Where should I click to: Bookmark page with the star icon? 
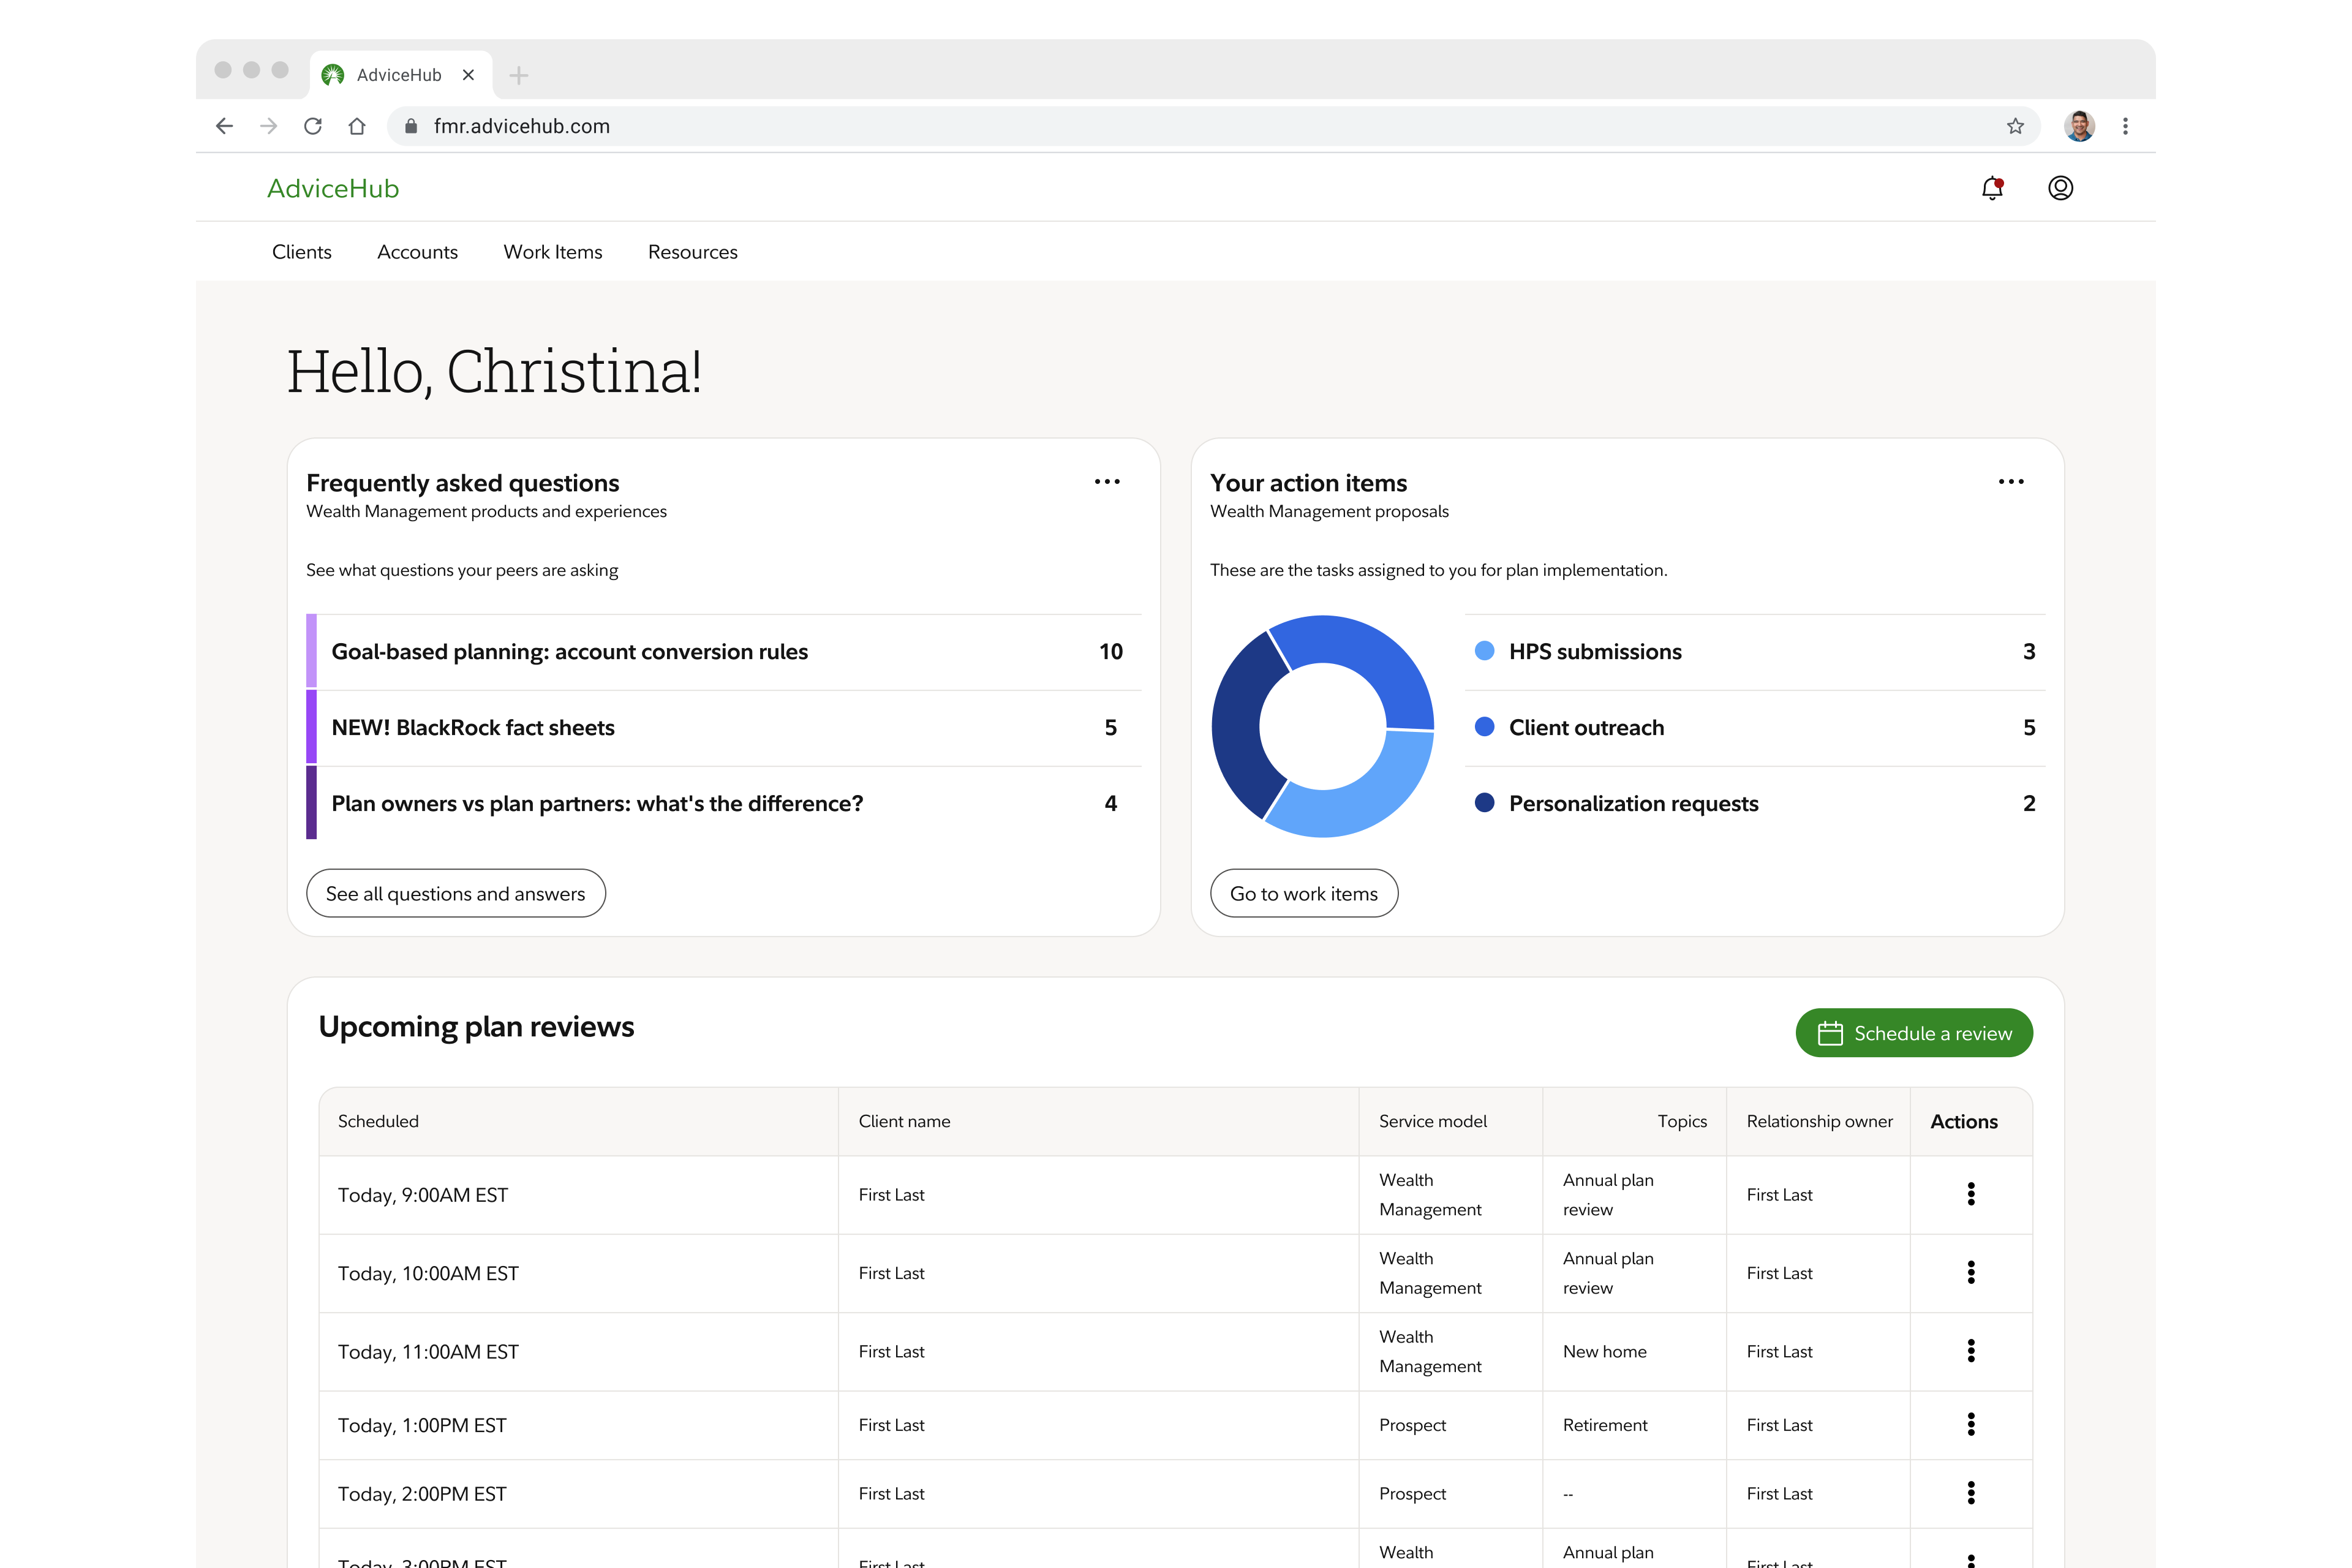tap(2015, 126)
